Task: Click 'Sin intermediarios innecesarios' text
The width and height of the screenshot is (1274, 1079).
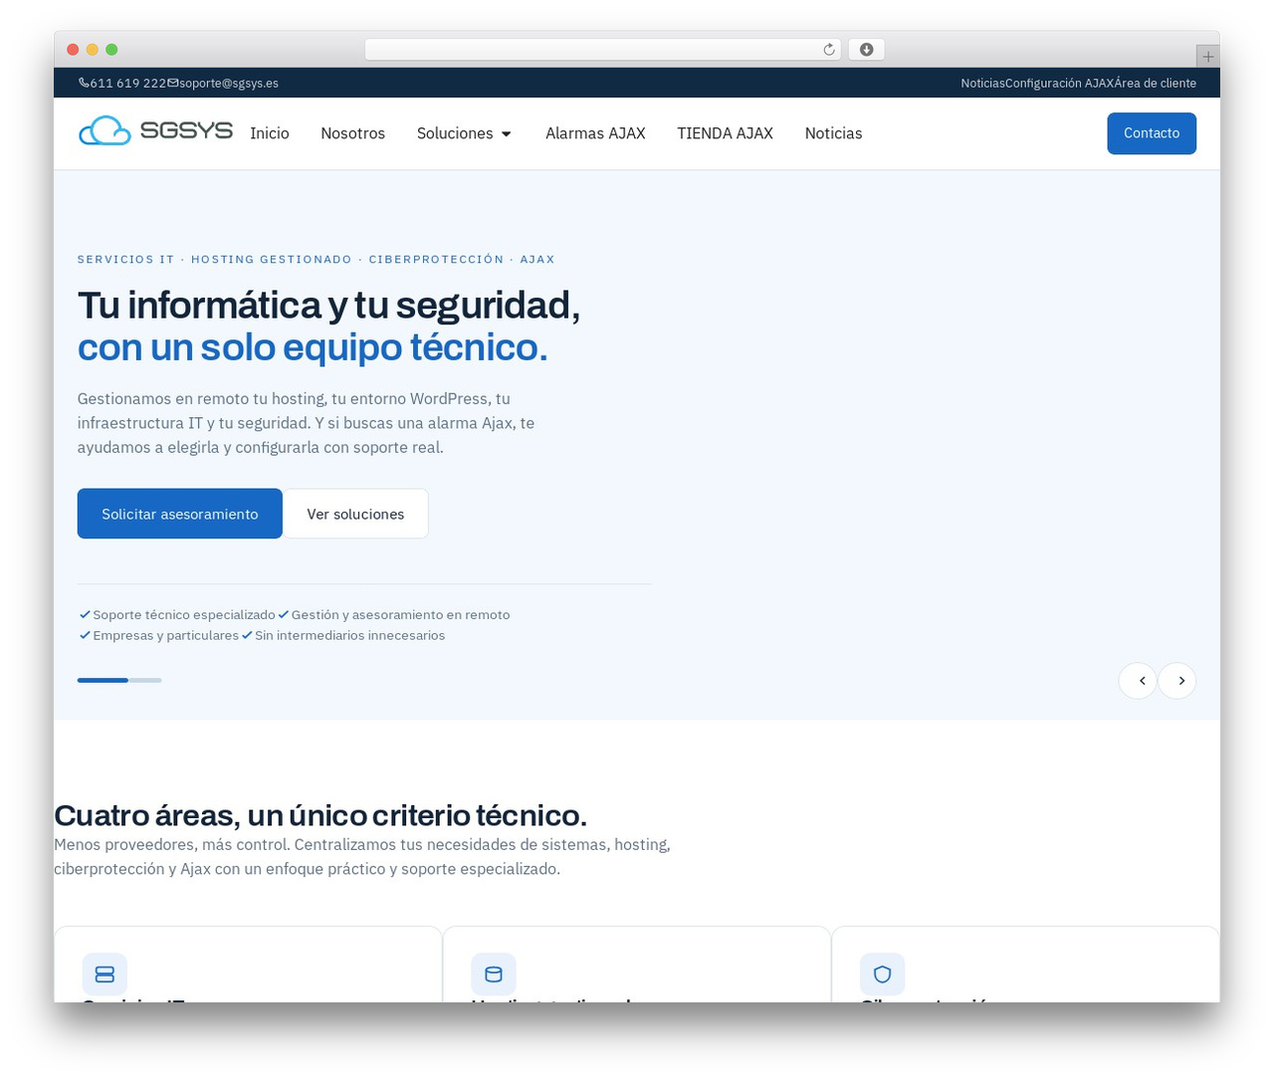Action: [349, 635]
